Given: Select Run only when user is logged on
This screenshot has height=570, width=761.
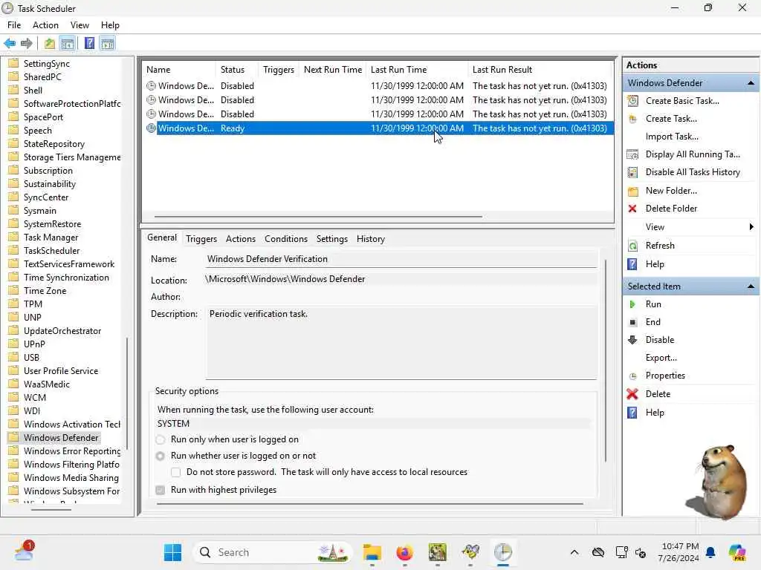Looking at the screenshot, I should 161,439.
